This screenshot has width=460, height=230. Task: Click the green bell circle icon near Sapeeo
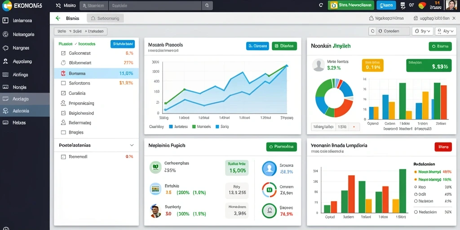point(269,211)
